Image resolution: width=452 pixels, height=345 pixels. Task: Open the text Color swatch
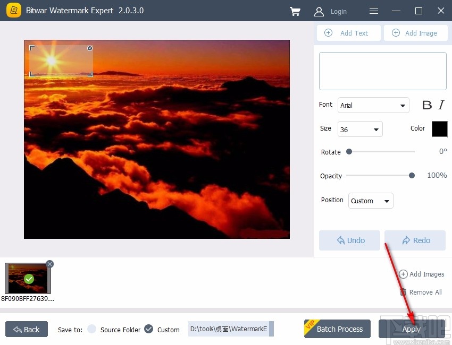[440, 128]
